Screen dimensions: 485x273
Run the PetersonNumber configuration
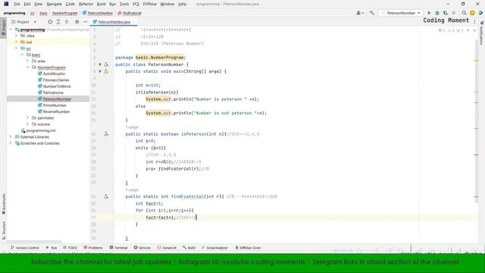point(429,13)
